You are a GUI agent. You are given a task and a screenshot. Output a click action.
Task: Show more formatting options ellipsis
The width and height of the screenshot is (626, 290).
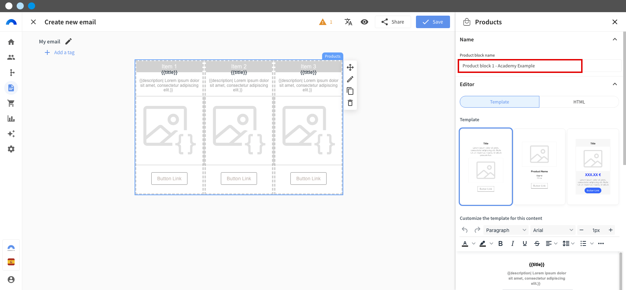pyautogui.click(x=601, y=243)
